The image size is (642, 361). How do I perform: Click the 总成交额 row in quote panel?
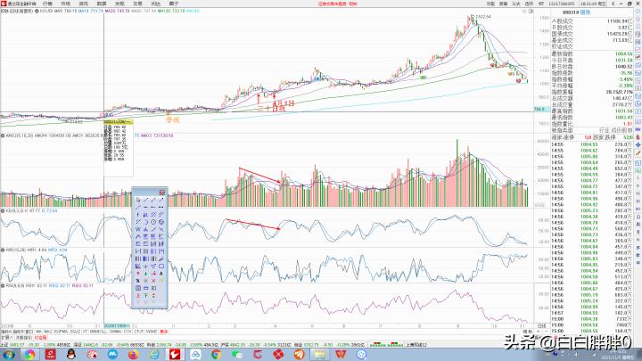coord(592,98)
